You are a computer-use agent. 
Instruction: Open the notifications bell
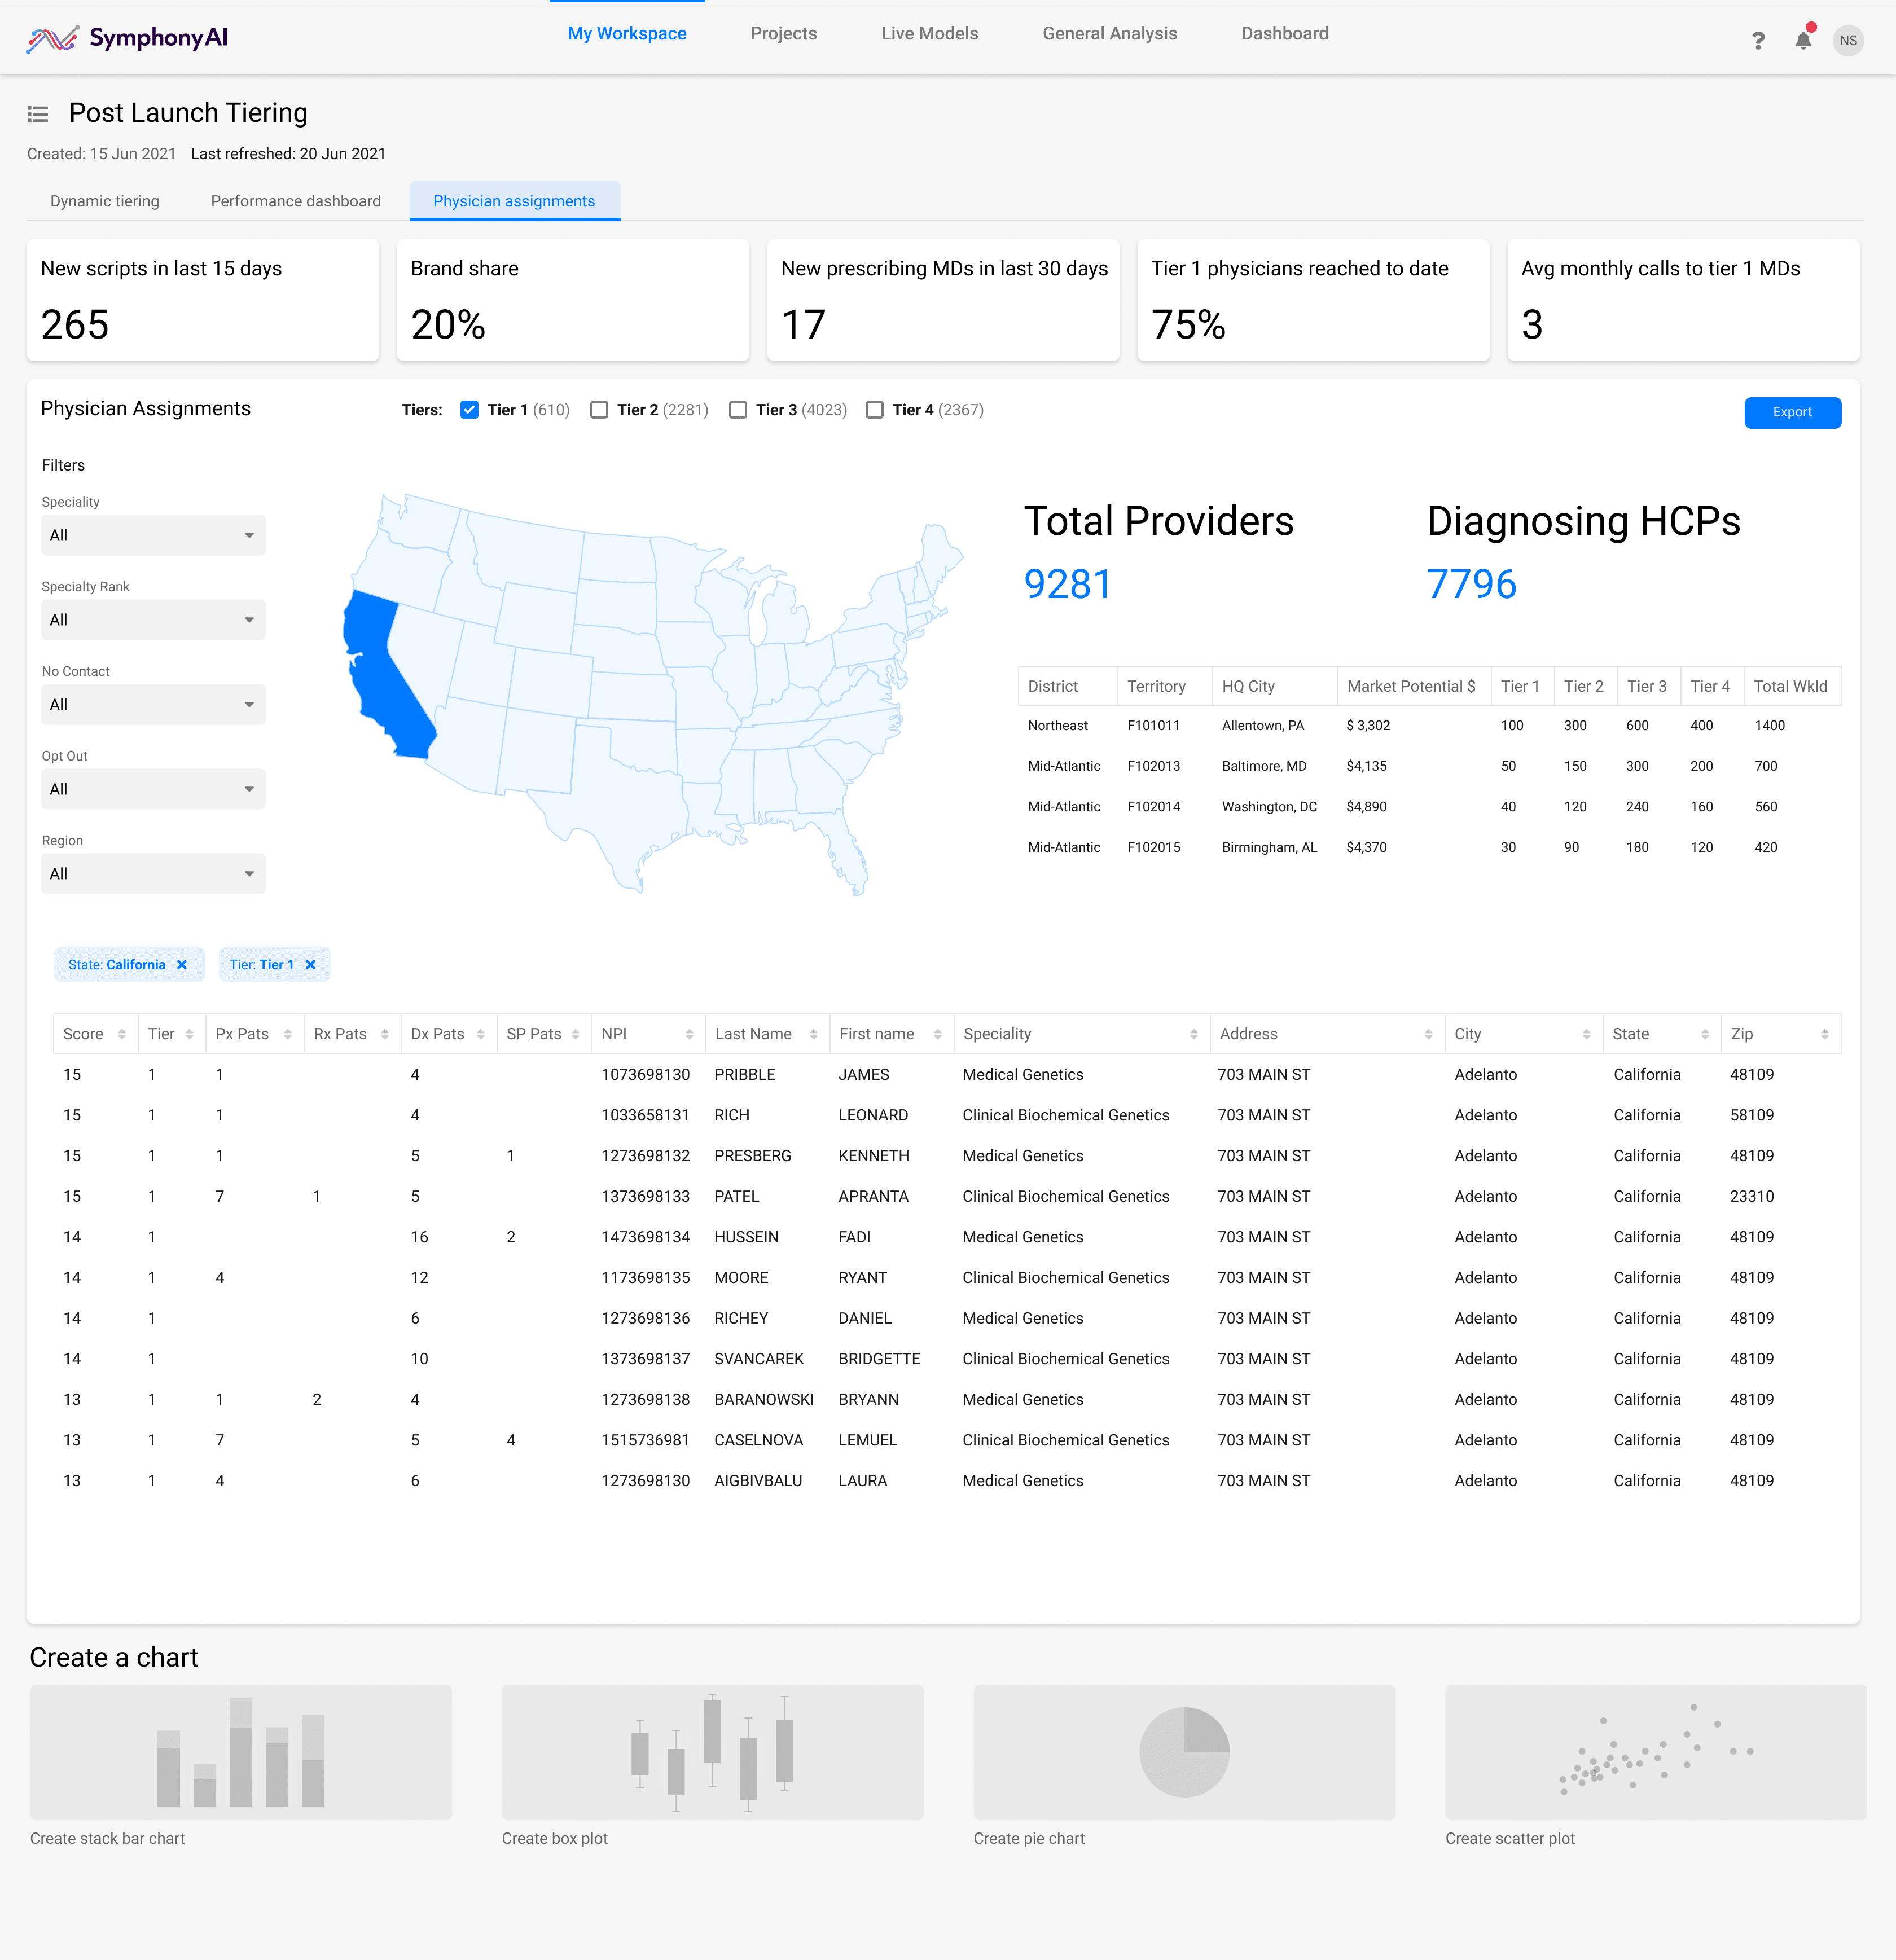pos(1802,40)
